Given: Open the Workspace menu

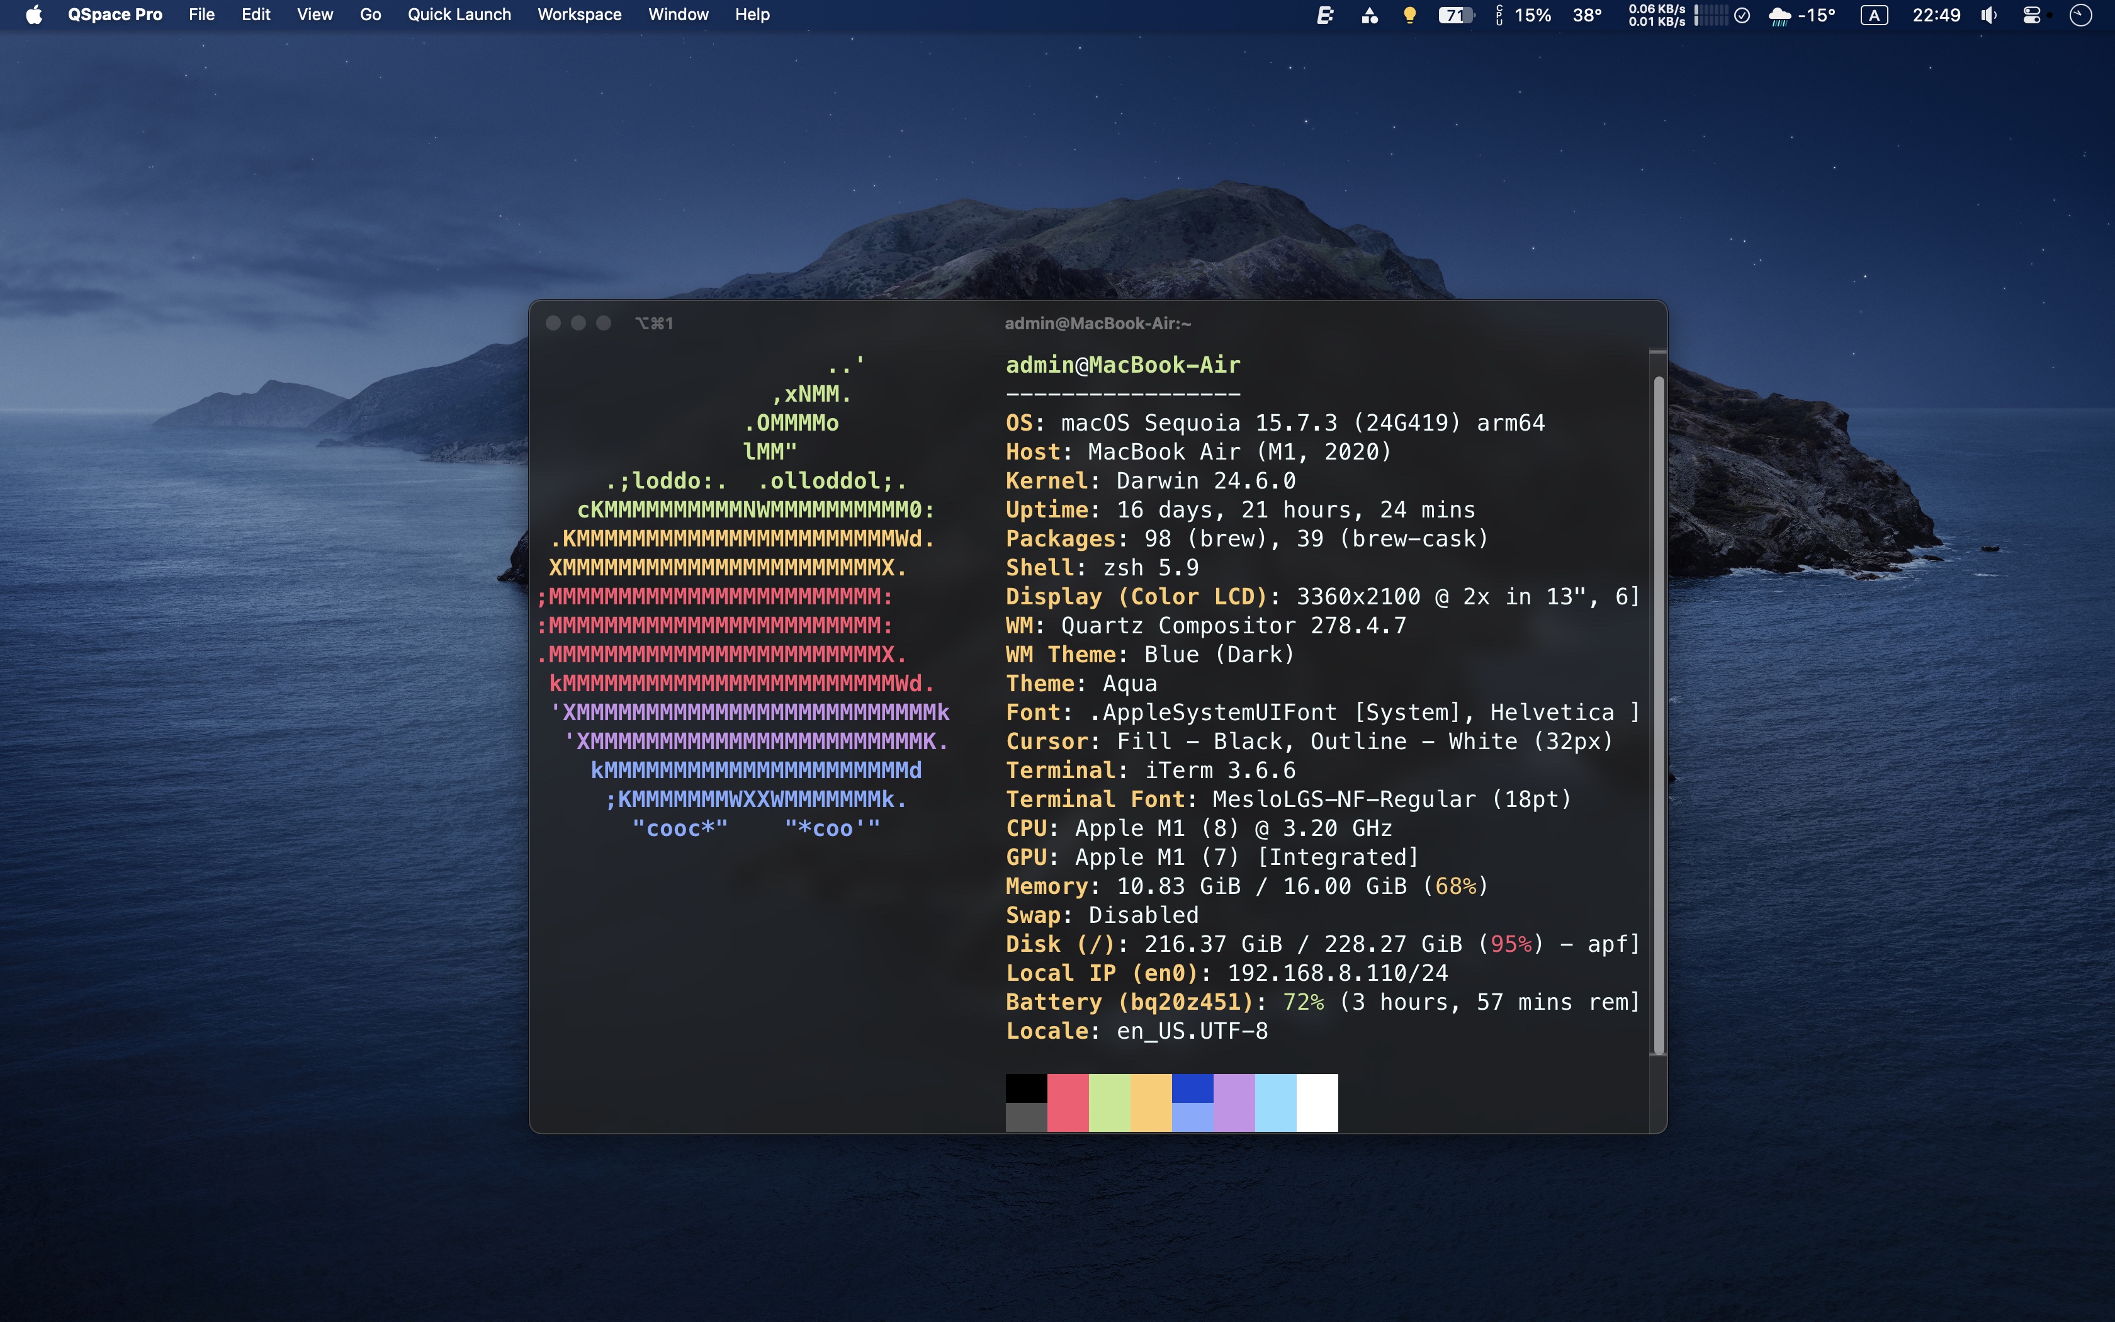Looking at the screenshot, I should [x=580, y=15].
